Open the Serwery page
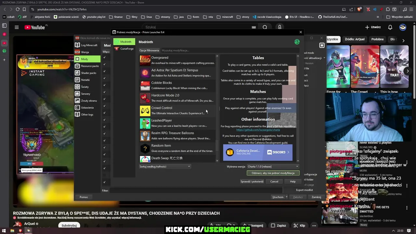Viewport: 416px width, 234px height. pos(86,94)
